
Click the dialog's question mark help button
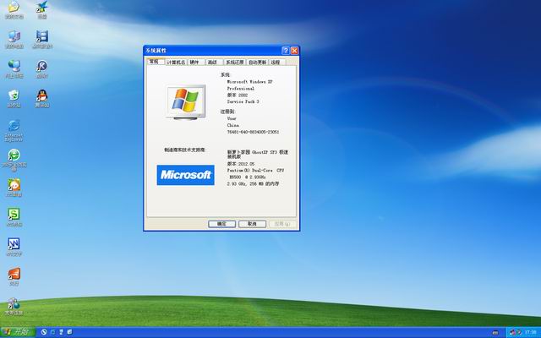pyautogui.click(x=286, y=51)
